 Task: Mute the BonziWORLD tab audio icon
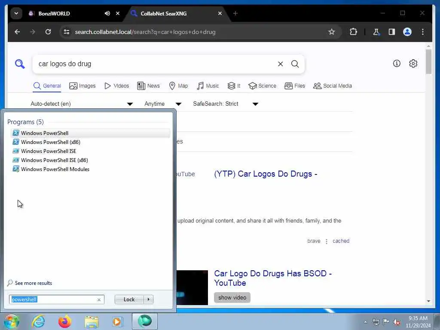coord(107,13)
